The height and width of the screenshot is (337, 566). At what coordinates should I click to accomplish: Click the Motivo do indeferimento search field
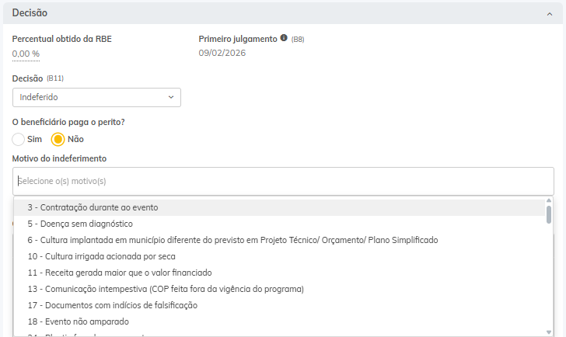point(283,181)
